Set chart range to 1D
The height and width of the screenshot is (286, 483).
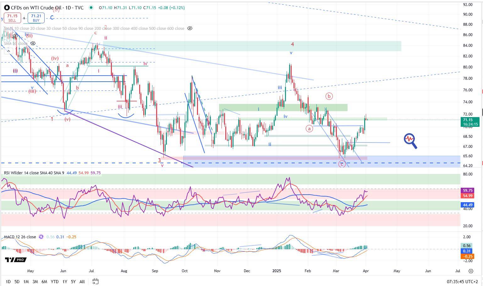pos(8,282)
